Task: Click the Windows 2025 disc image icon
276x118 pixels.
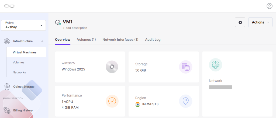Action: (x=112, y=67)
